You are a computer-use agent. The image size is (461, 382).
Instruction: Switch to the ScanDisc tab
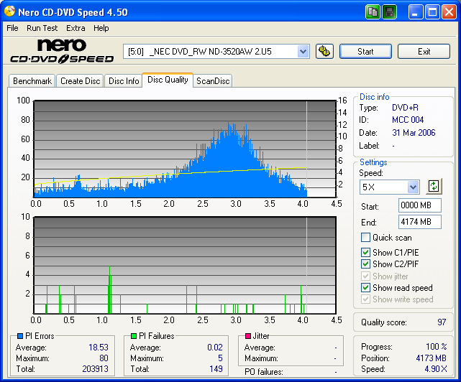(x=213, y=81)
